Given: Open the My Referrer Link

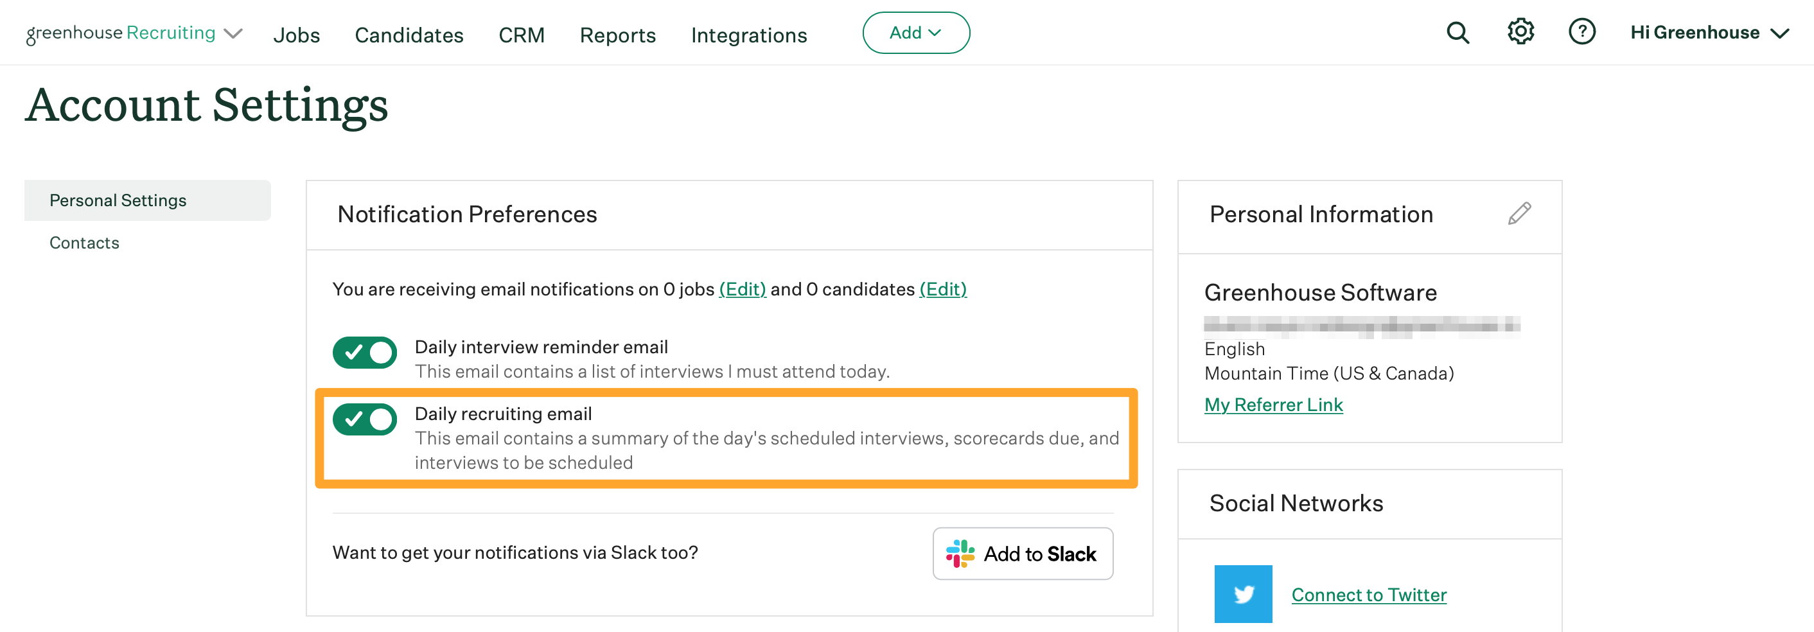Looking at the screenshot, I should point(1272,405).
